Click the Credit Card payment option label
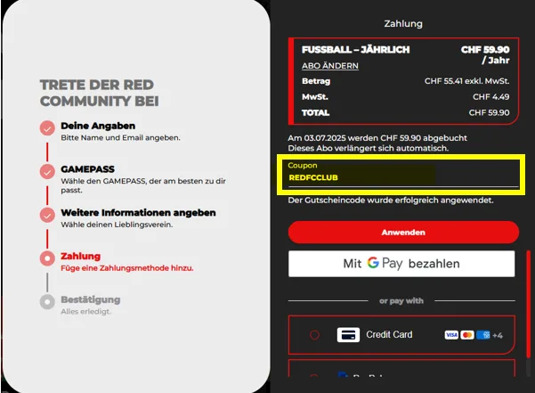535x393 pixels. pos(389,334)
